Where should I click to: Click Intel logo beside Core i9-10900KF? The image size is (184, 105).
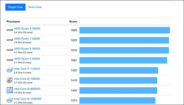click(10, 100)
